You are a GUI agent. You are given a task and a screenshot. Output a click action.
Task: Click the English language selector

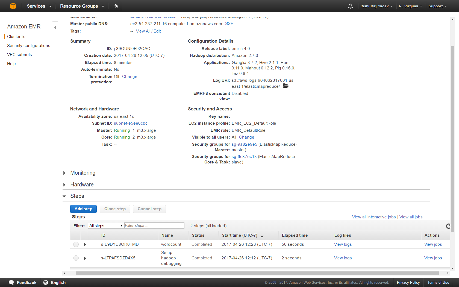coord(55,283)
